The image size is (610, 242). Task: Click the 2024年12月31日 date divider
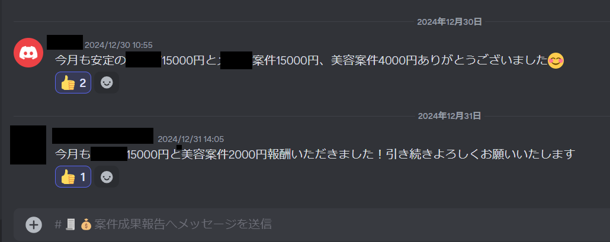tap(450, 116)
